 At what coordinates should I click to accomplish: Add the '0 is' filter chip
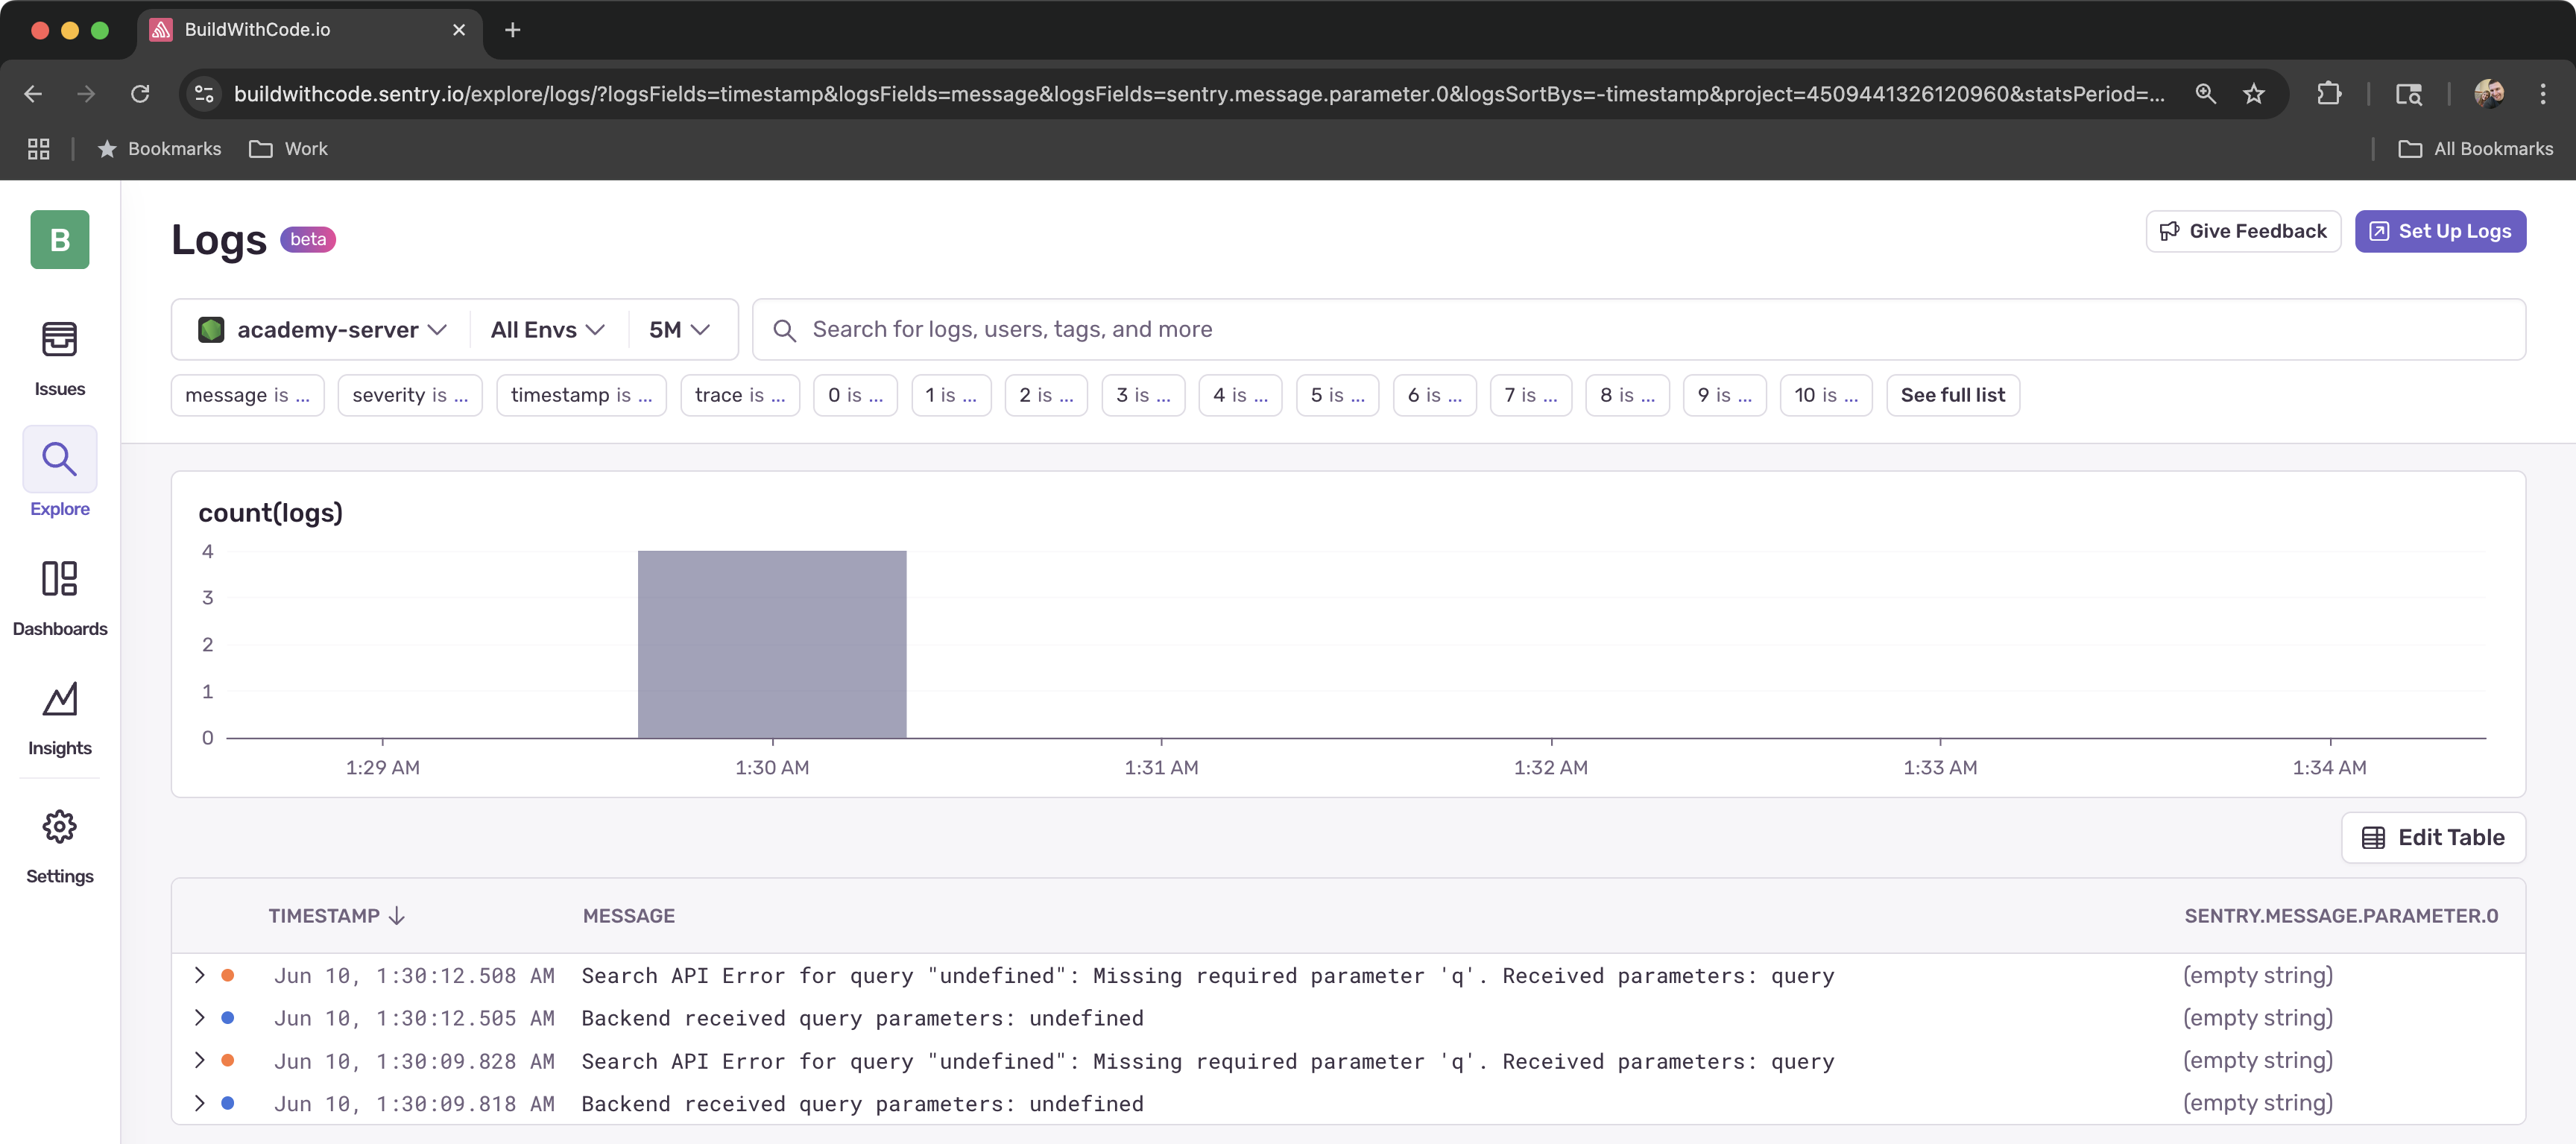point(855,395)
